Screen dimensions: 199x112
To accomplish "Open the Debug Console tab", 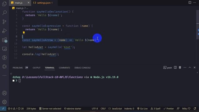I will (x=82, y=68).
